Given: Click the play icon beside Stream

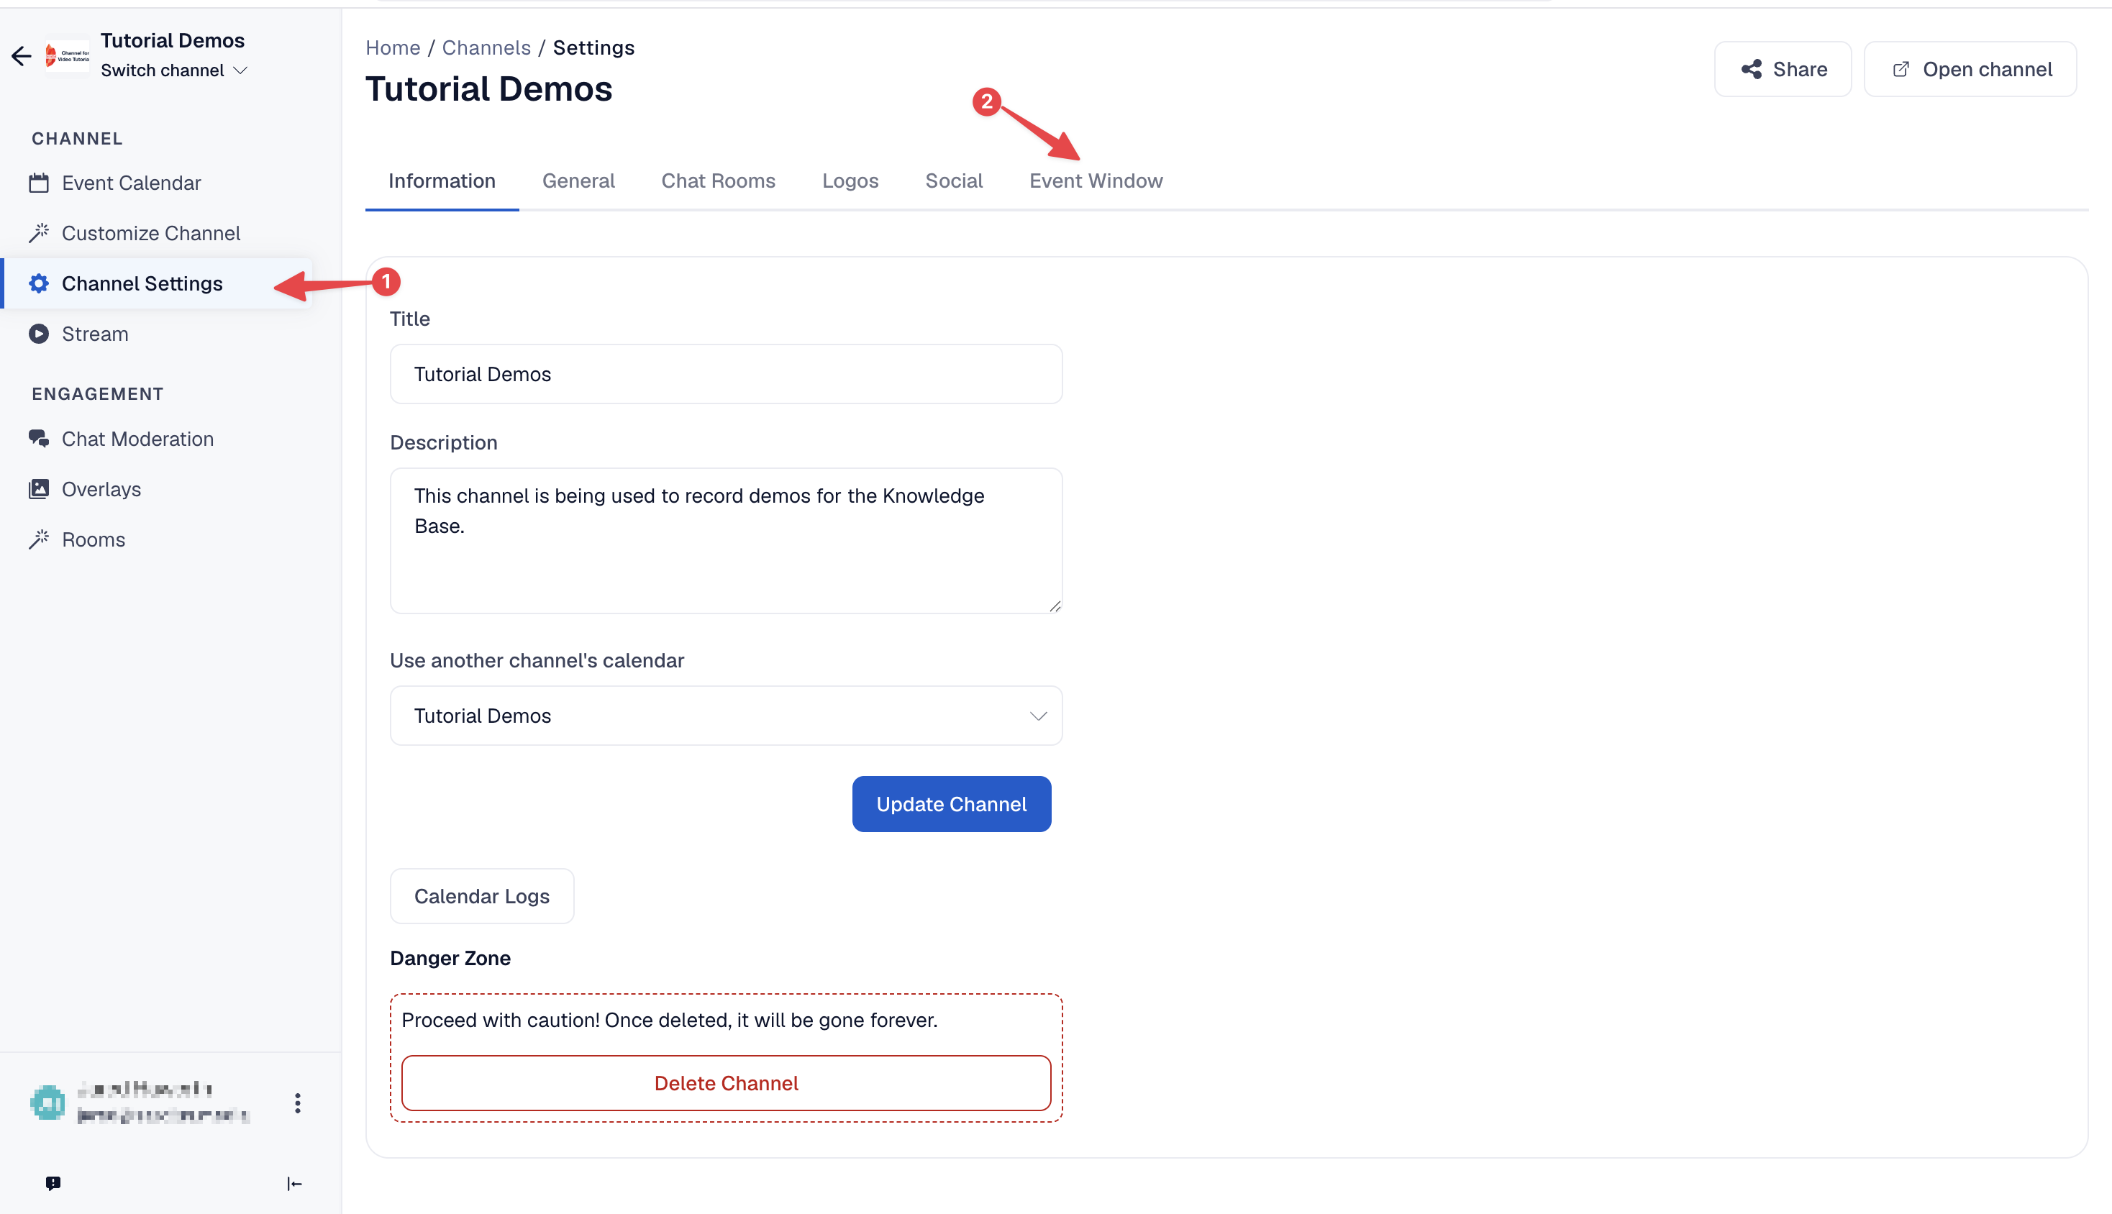Looking at the screenshot, I should [38, 334].
